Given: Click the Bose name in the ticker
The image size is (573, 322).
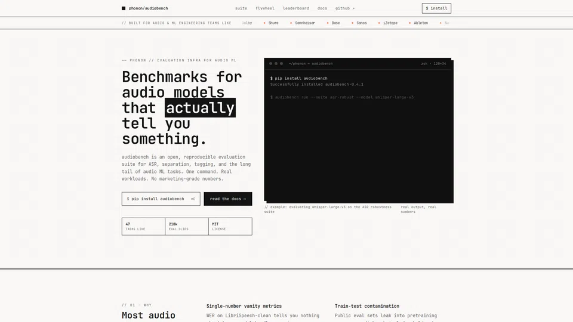Looking at the screenshot, I should [x=336, y=23].
